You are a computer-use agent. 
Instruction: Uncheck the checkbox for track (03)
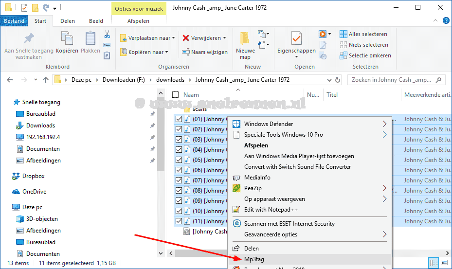pos(179,139)
